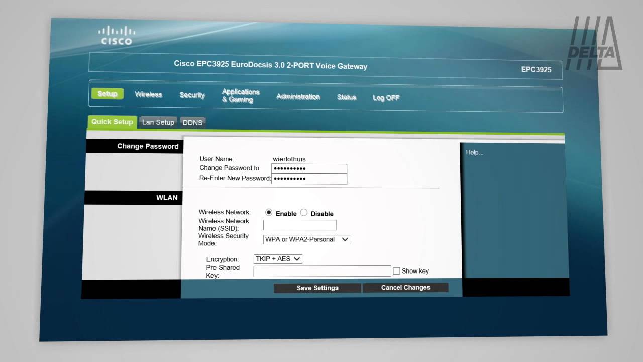Image resolution: width=643 pixels, height=362 pixels.
Task: Switch to the Lan Setup tab
Action: (158, 122)
